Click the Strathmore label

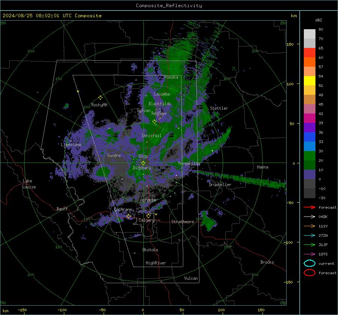[183, 222]
